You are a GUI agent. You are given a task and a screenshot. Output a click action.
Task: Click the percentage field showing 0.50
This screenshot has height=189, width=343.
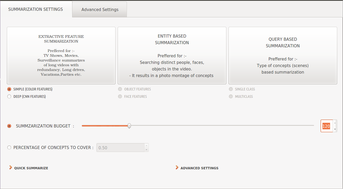pos(120,148)
